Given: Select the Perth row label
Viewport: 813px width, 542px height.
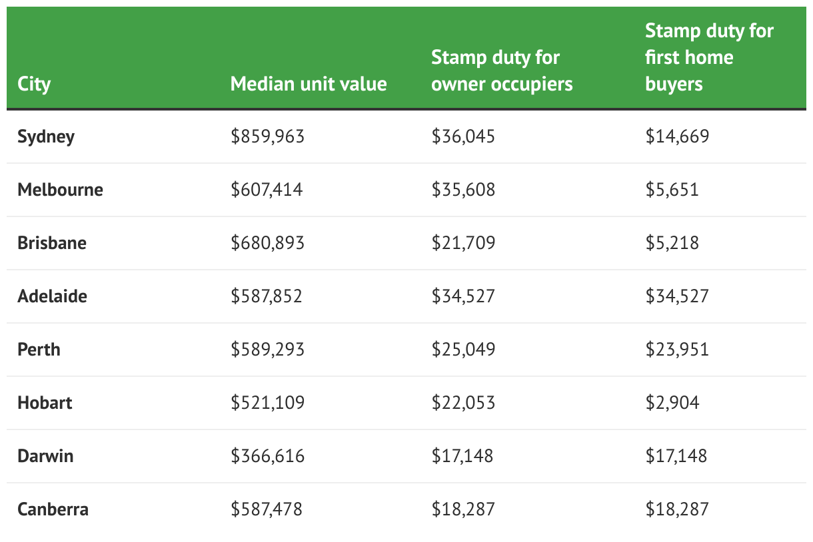Looking at the screenshot, I should (x=39, y=350).
